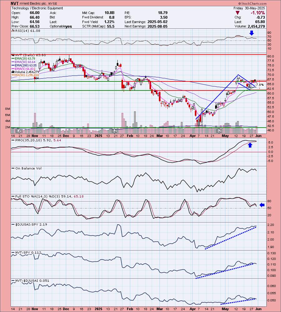Click the EMA(5) 66.03 legend entry
The height and width of the screenshot is (312, 281).
tap(24, 69)
